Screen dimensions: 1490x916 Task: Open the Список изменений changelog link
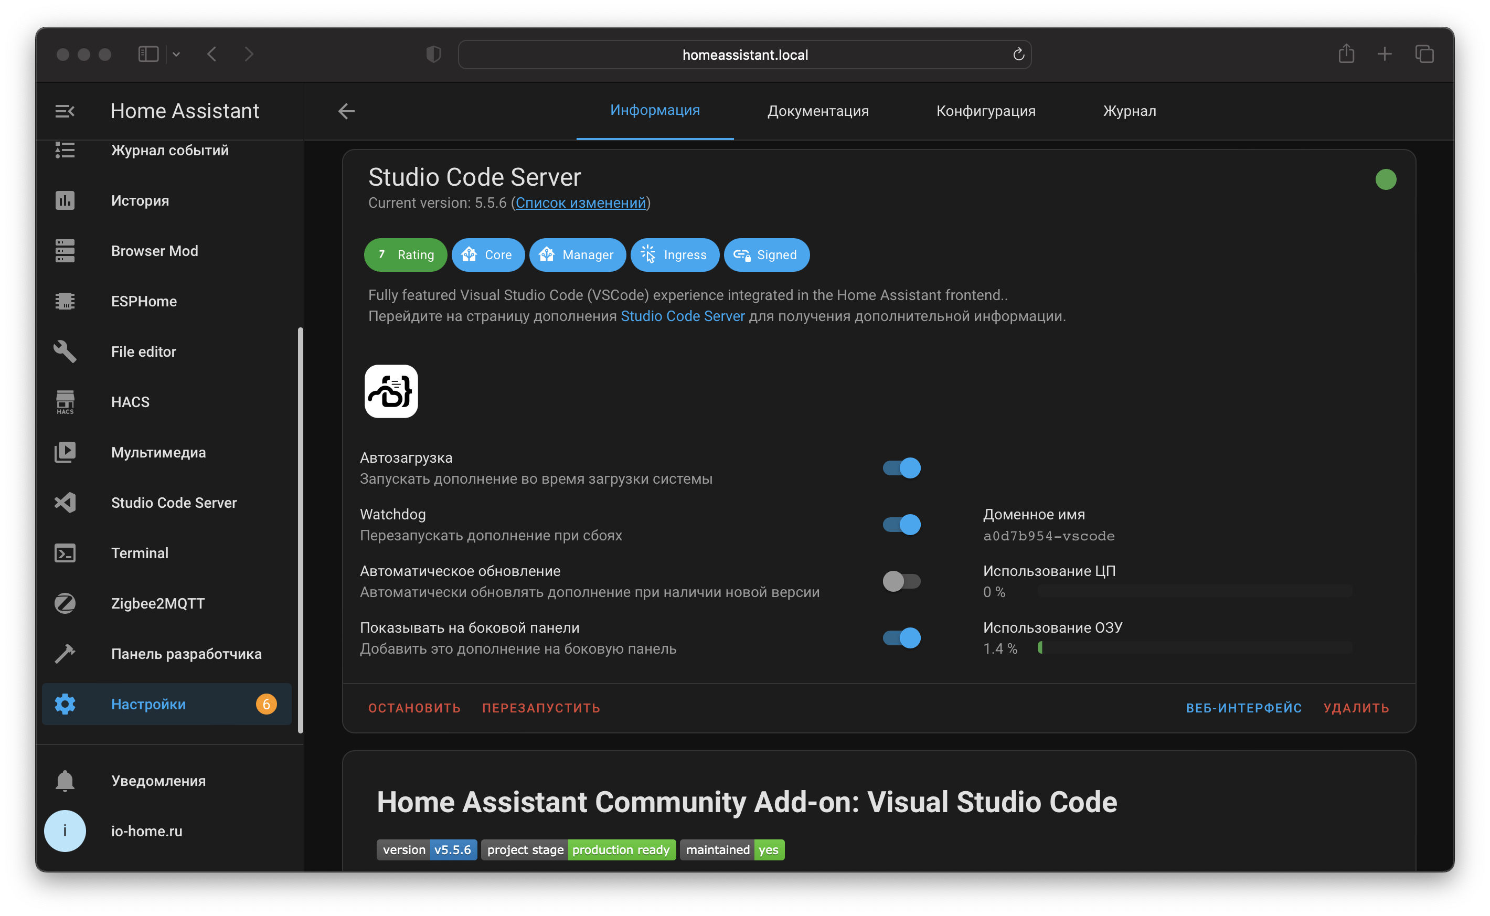tap(580, 203)
